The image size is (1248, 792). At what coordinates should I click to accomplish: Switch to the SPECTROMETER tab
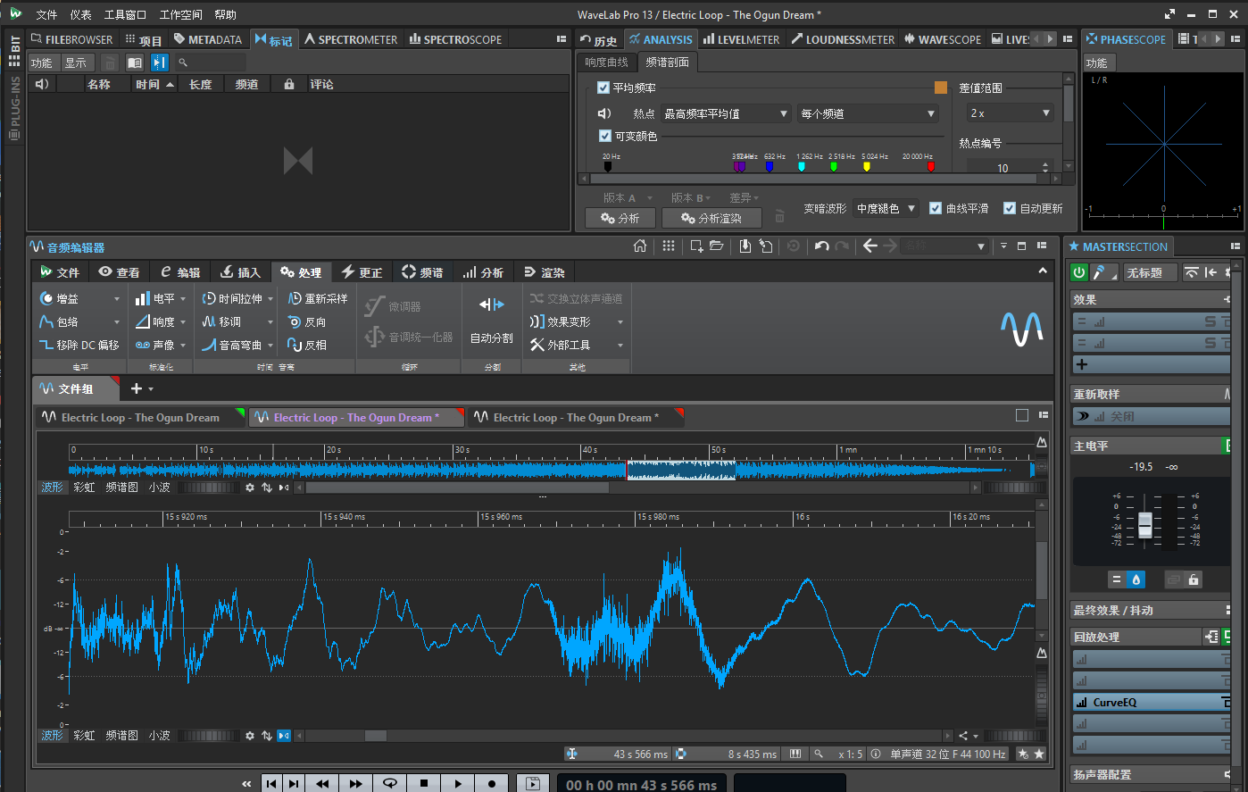pyautogui.click(x=351, y=39)
